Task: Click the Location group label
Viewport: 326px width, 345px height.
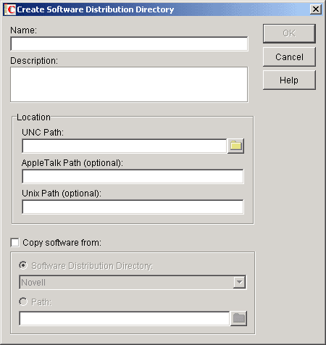Action: pyautogui.click(x=33, y=117)
